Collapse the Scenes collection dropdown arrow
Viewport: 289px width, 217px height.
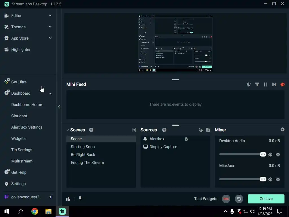pos(68,130)
